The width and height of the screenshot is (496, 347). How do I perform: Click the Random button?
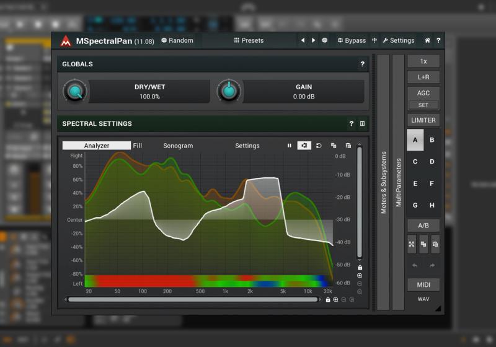click(x=177, y=41)
